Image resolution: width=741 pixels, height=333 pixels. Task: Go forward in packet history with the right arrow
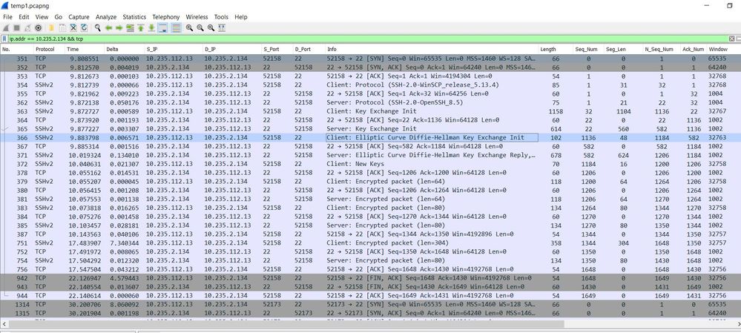pyautogui.click(x=119, y=28)
